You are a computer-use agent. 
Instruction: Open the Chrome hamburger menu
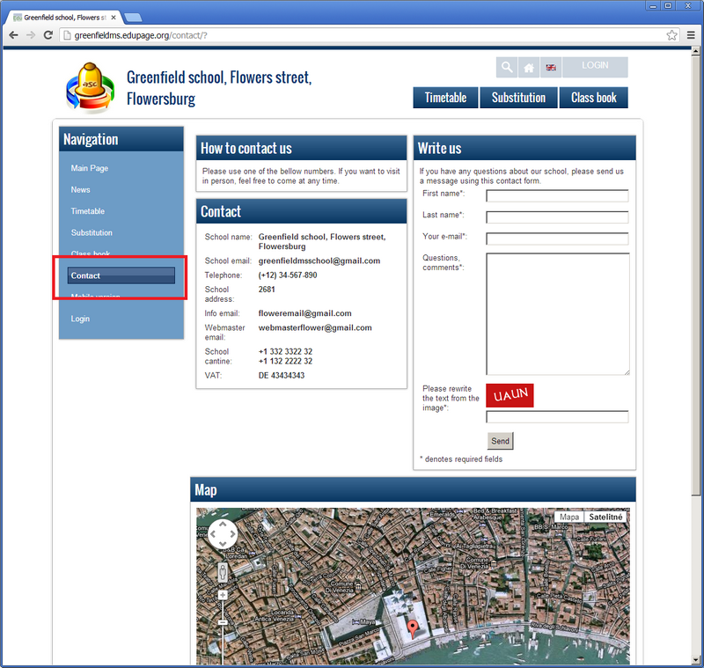coord(691,35)
